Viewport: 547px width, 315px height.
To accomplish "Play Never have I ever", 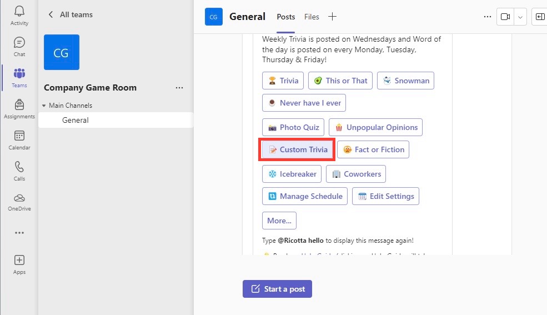I will pyautogui.click(x=304, y=103).
